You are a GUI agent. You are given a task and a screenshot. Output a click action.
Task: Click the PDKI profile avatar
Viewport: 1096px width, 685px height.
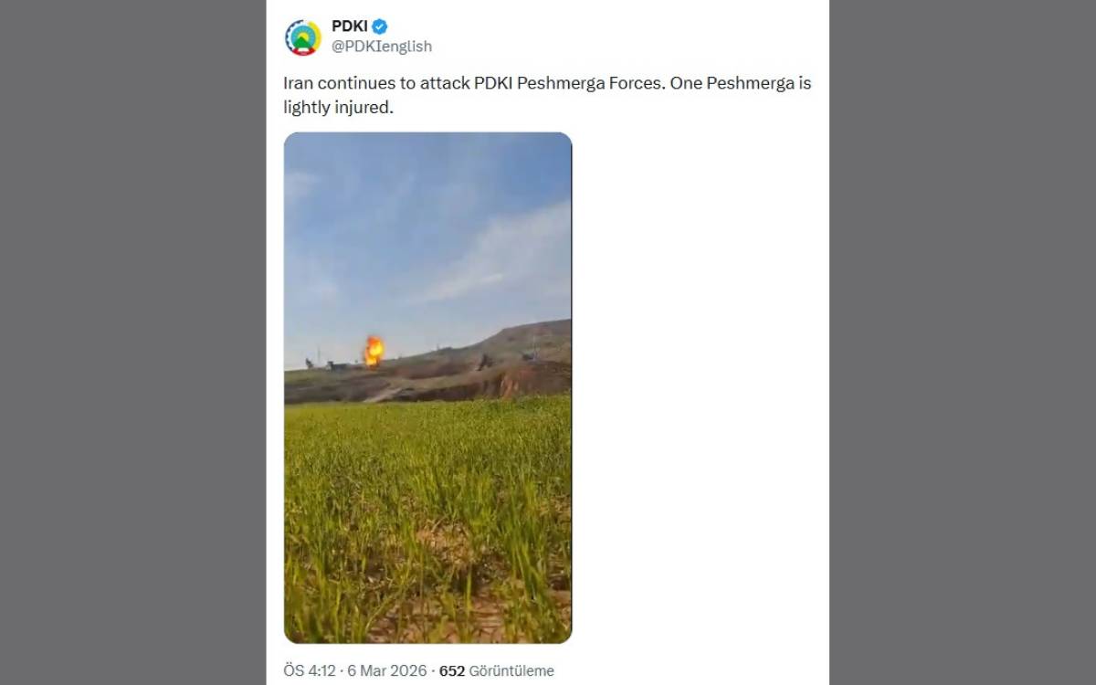(x=303, y=37)
